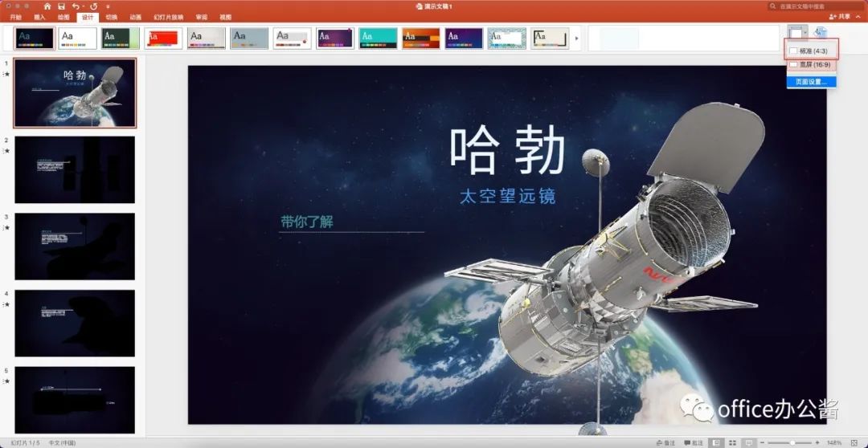This screenshot has width=868, height=448.
Task: Click the 哈勃 title text on slide
Action: (507, 150)
